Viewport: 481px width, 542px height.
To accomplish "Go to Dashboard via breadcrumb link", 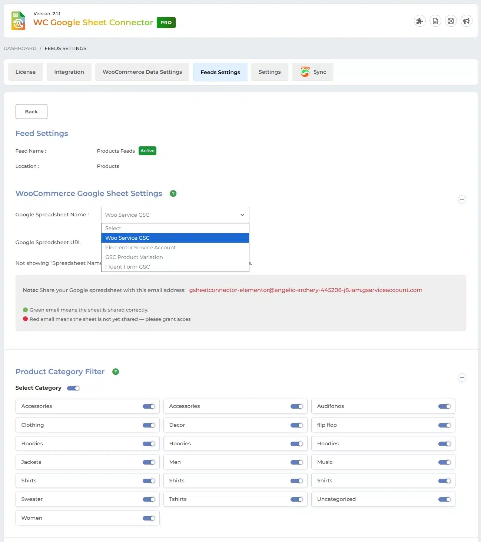I will point(20,48).
